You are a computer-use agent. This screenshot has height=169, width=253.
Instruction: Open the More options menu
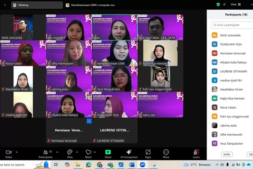tap(166, 154)
